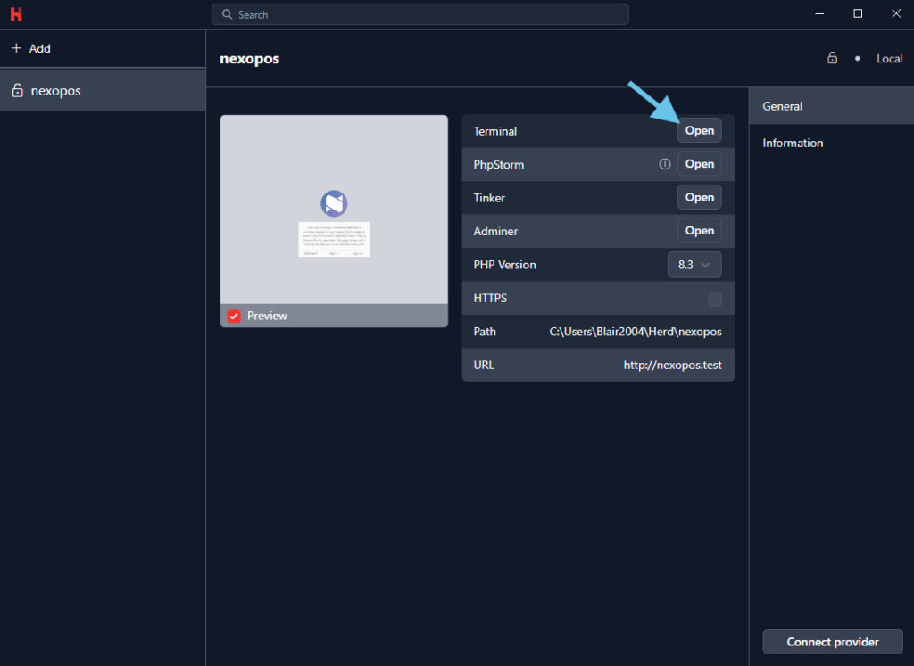Select the nexopos site in sidebar
The image size is (914, 666).
pos(103,90)
